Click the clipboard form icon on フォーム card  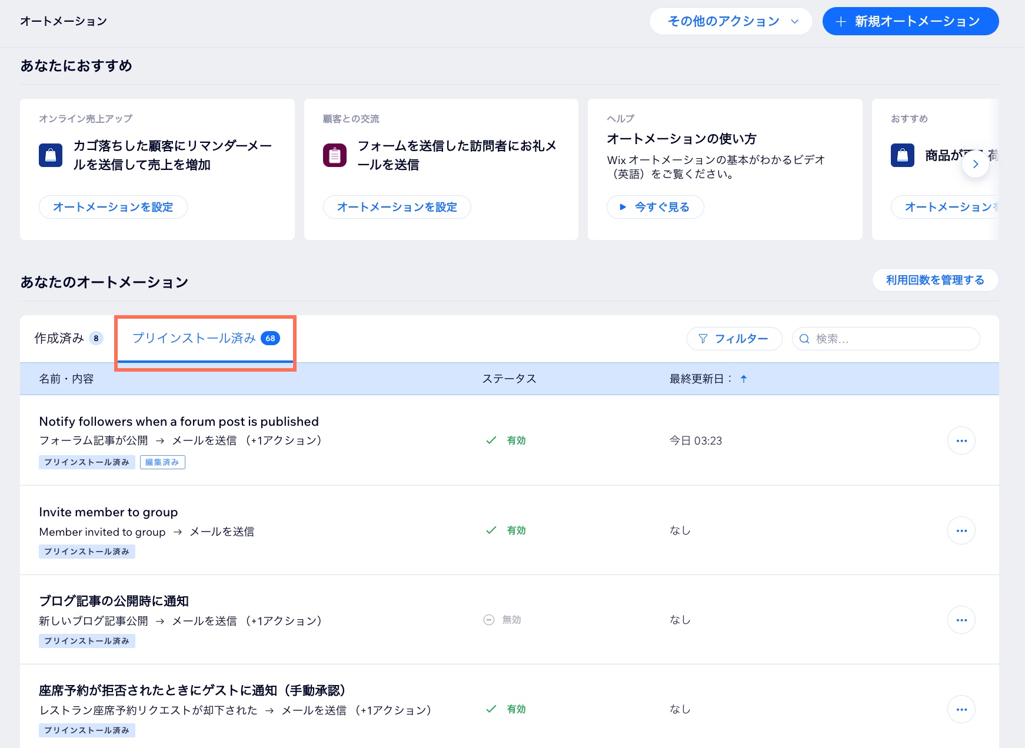(335, 155)
